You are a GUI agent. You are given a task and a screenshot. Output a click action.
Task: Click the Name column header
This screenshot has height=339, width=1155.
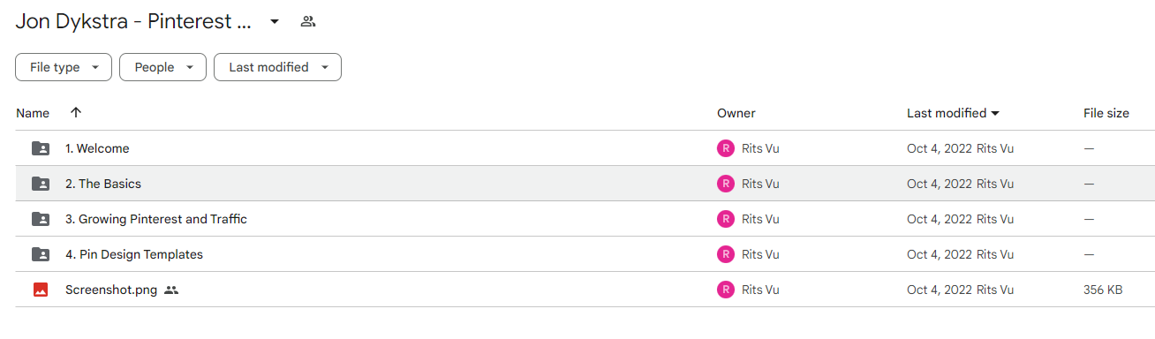pyautogui.click(x=33, y=113)
